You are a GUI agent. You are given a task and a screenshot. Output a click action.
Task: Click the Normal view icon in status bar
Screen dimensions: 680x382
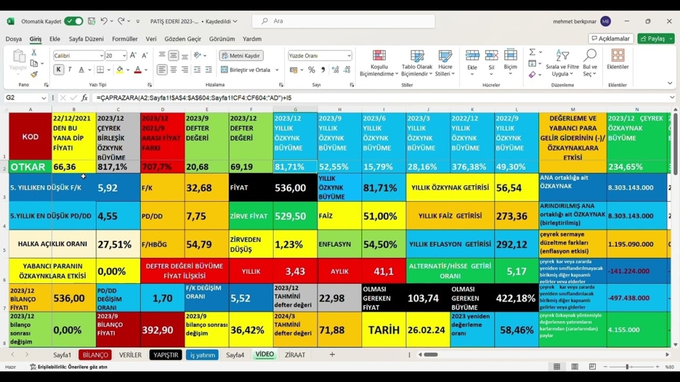[557, 367]
